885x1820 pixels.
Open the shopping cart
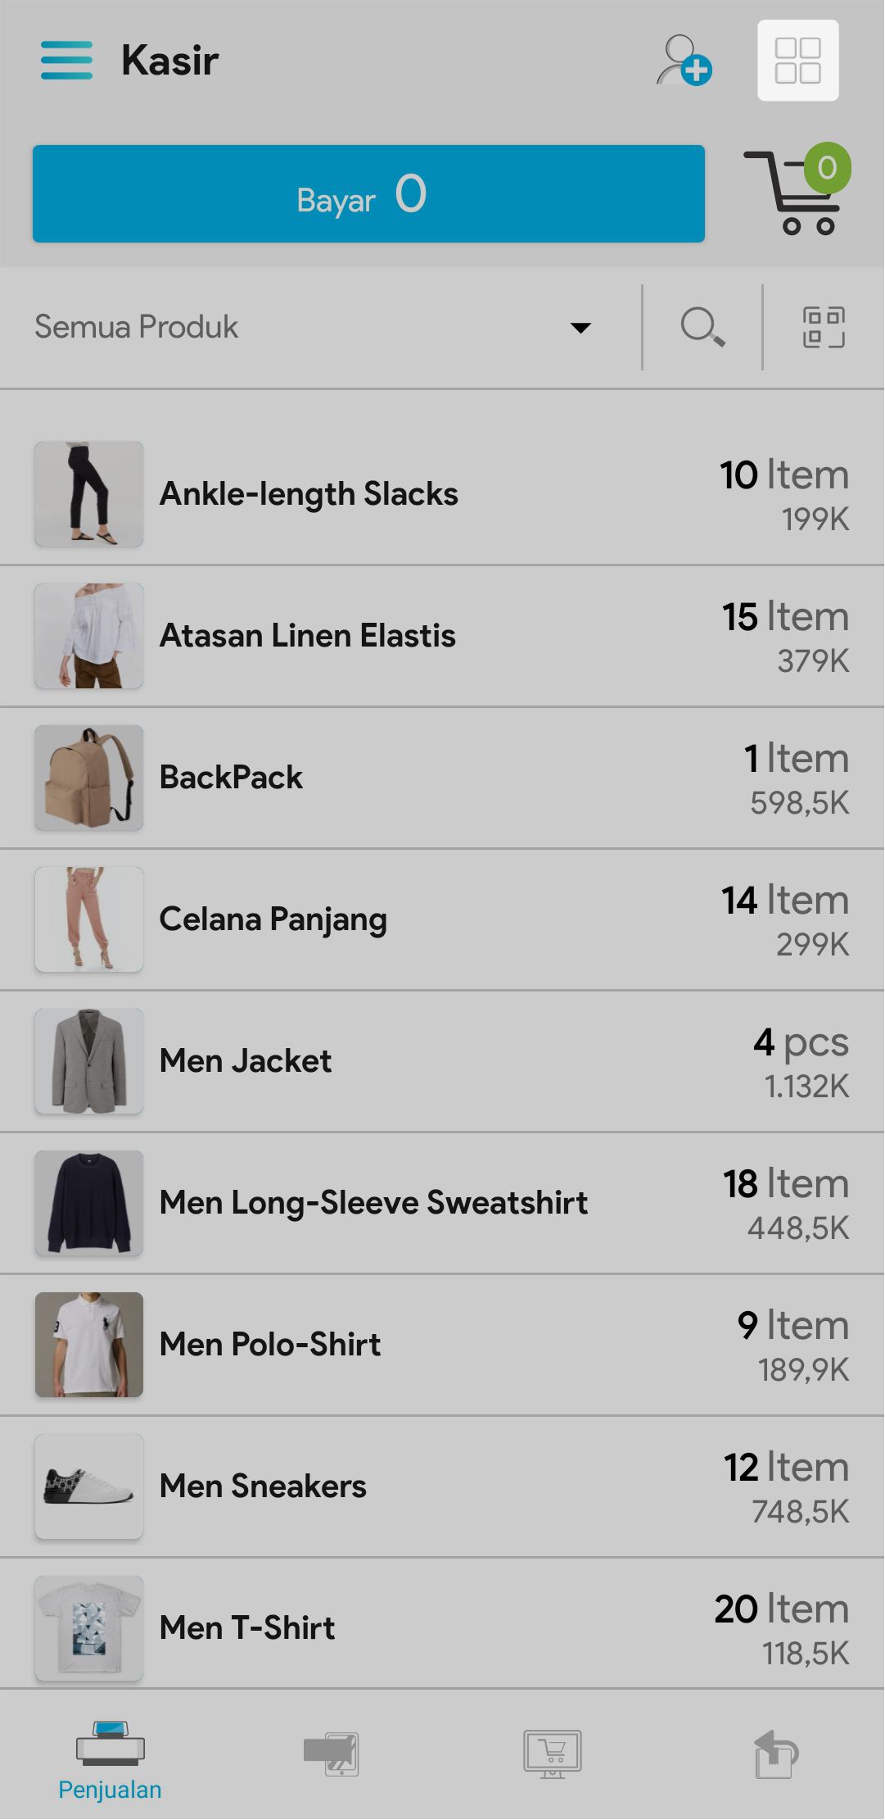click(x=796, y=192)
